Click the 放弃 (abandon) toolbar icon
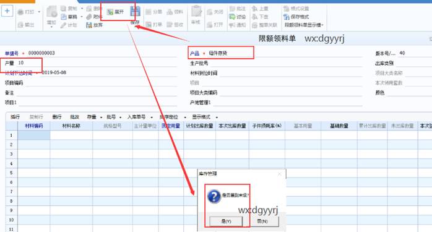 point(89,25)
